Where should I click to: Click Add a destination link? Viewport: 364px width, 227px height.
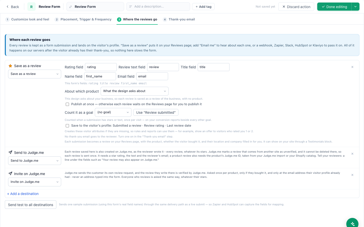click(23, 194)
